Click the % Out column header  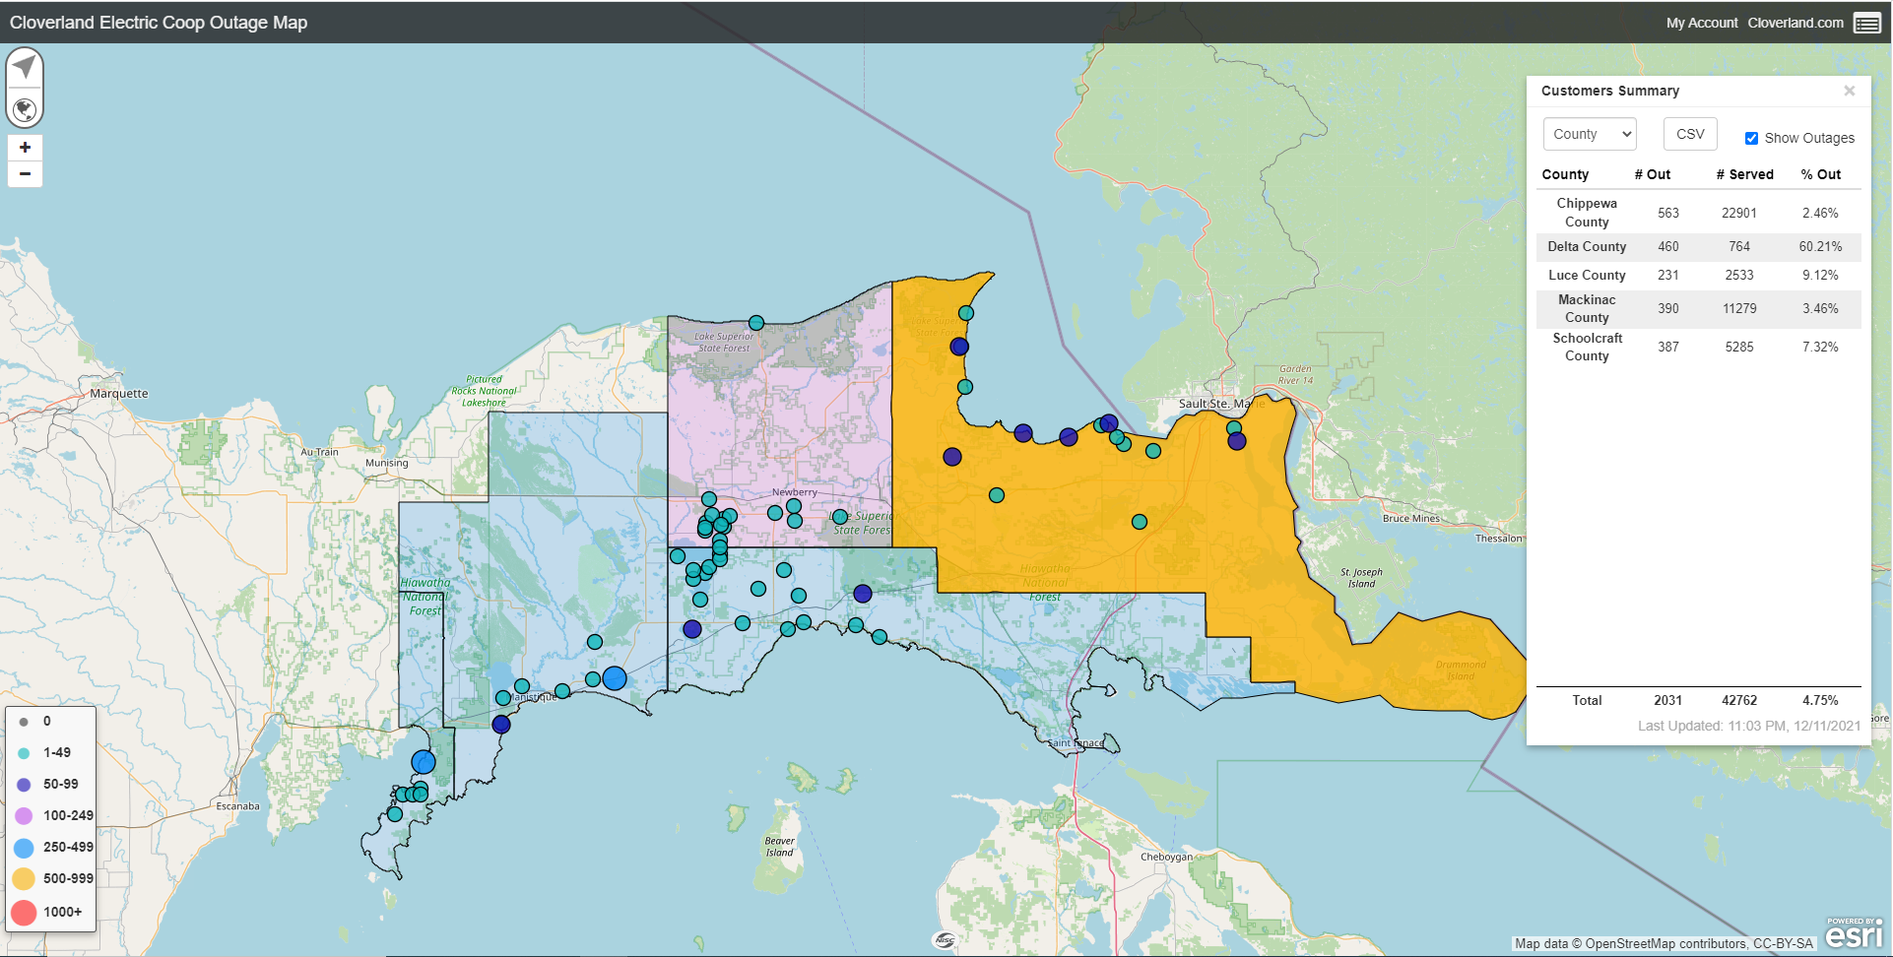click(1821, 174)
